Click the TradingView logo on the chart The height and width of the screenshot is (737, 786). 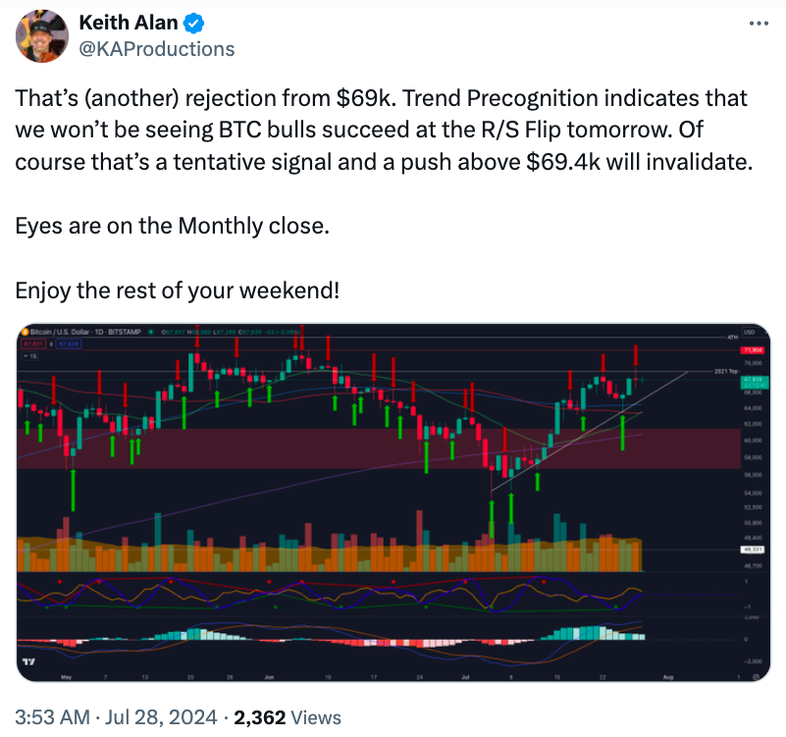click(29, 661)
